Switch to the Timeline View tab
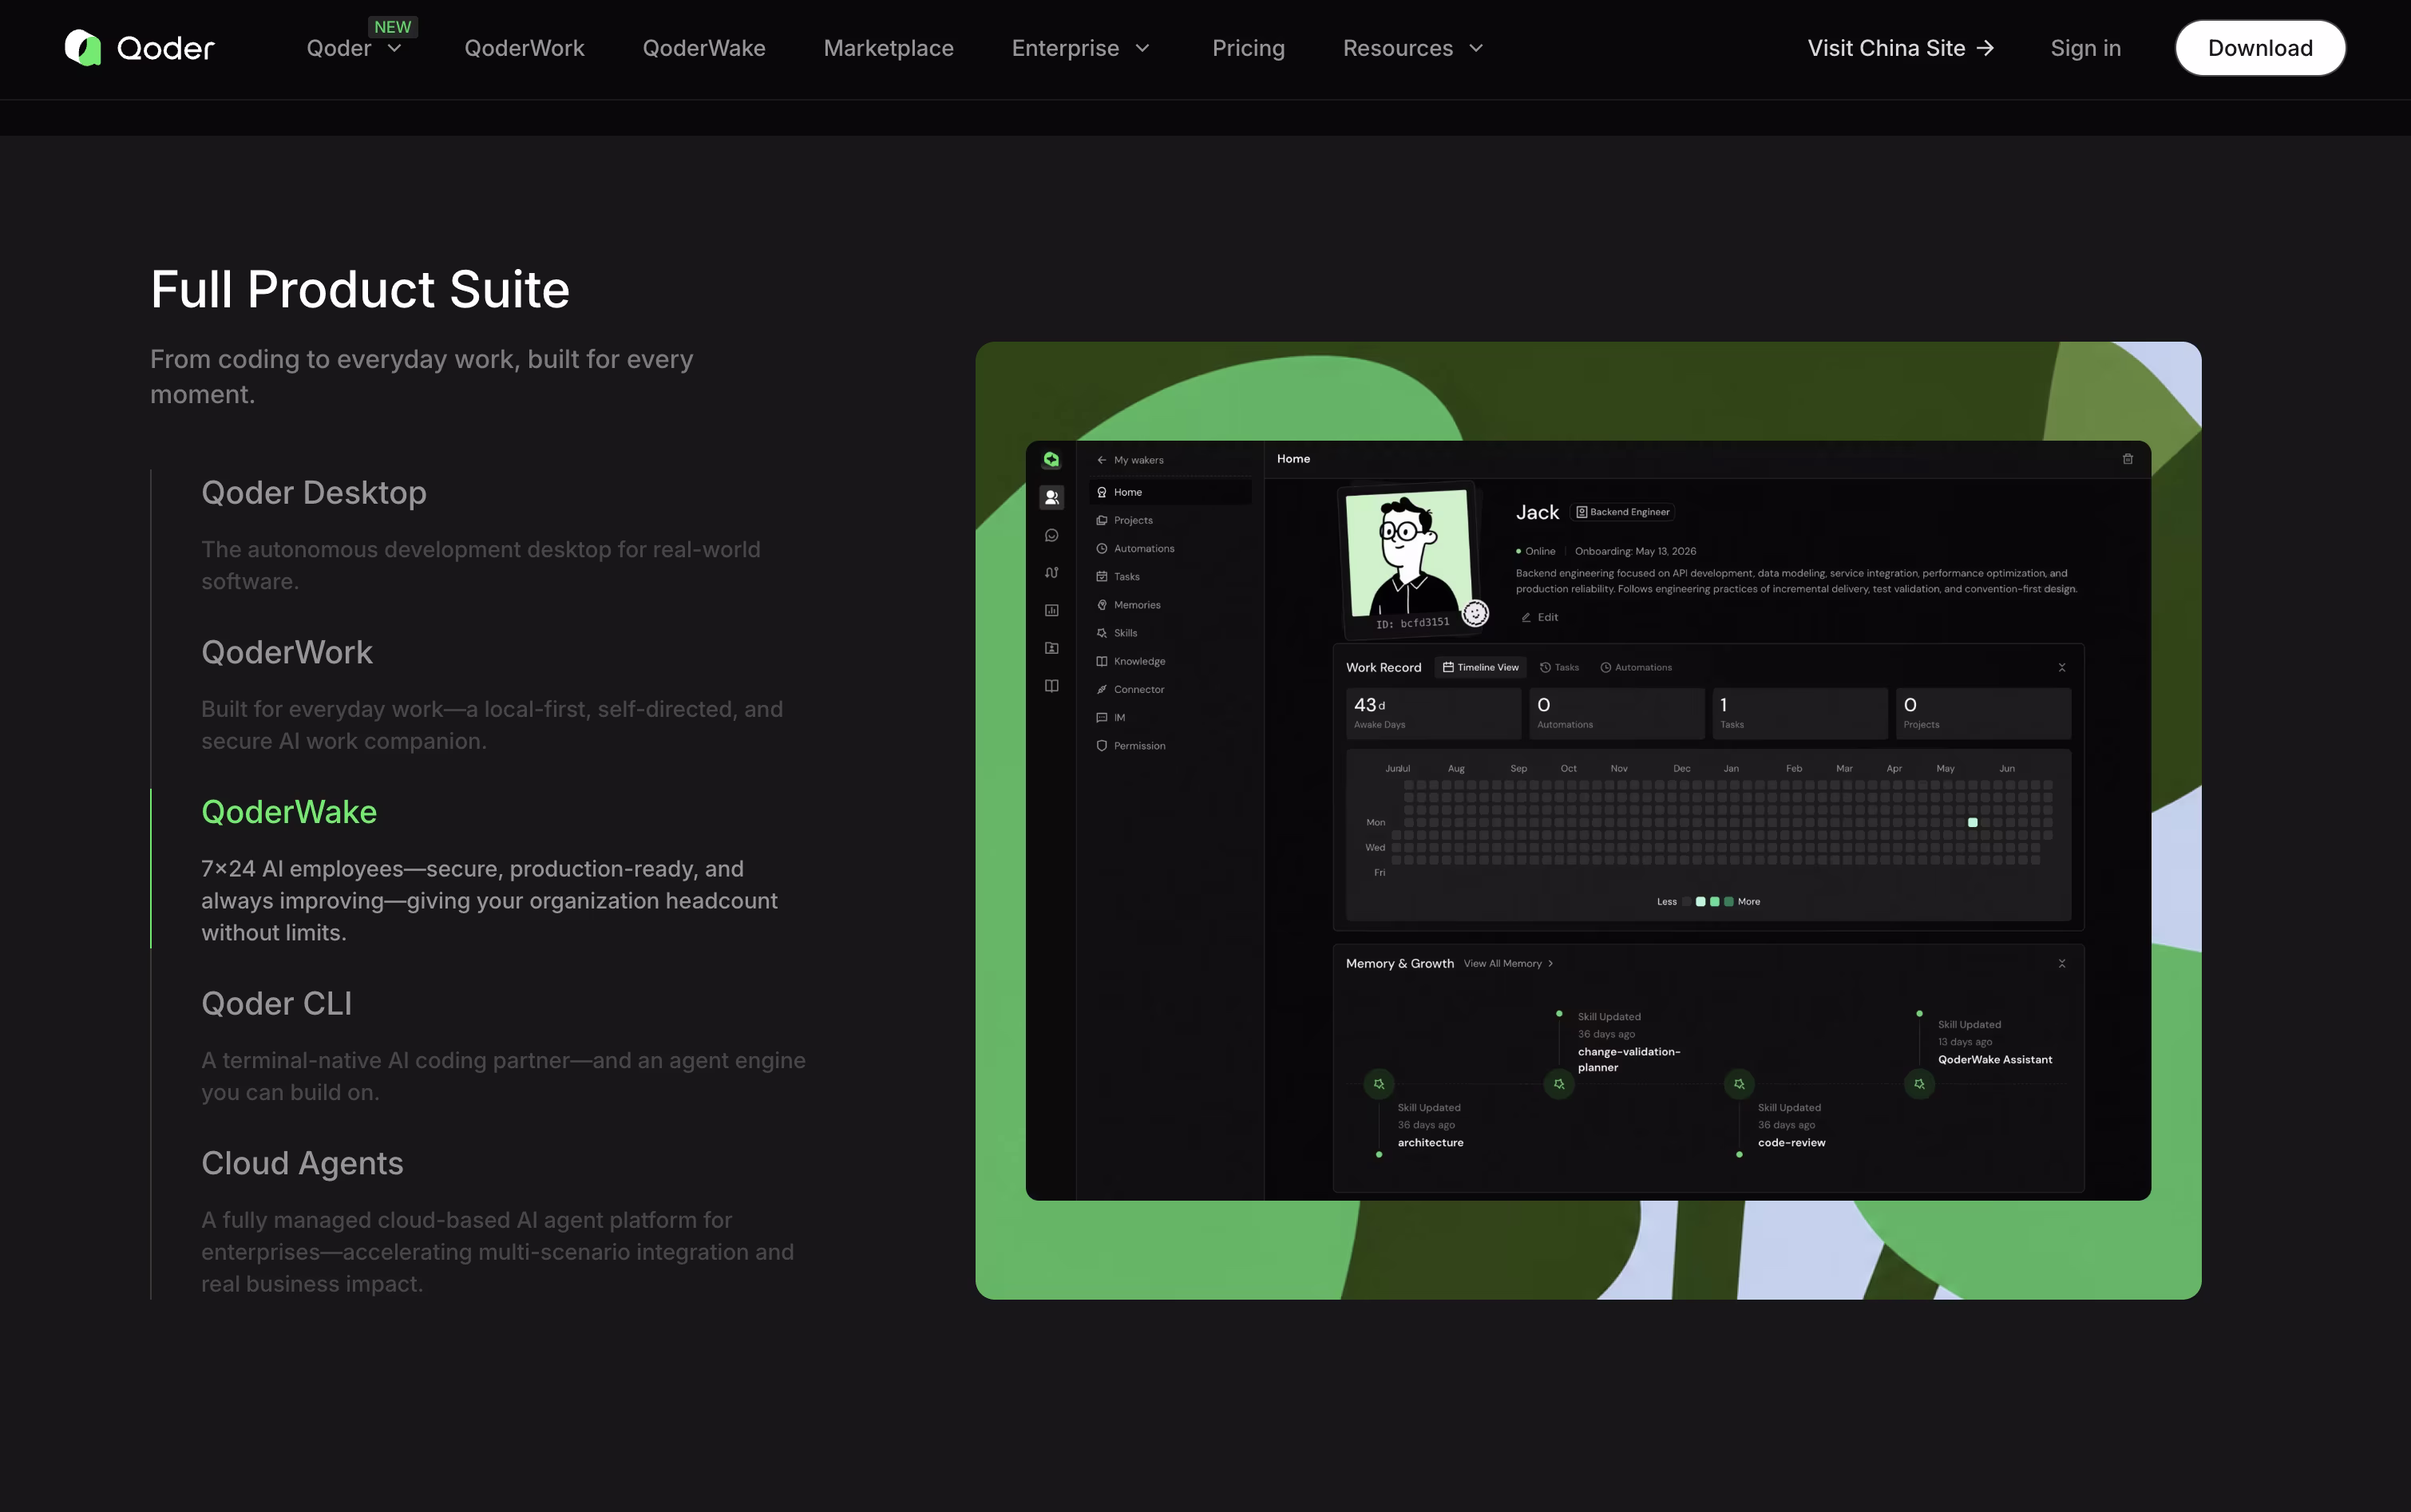 [1480, 667]
